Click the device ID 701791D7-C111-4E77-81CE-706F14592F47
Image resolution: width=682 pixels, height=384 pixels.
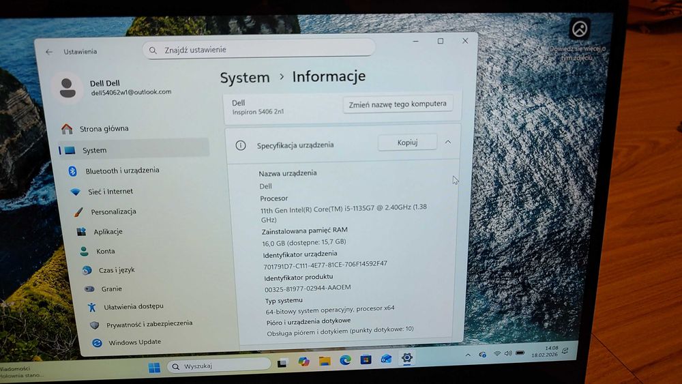(325, 265)
